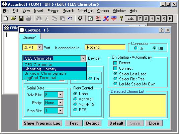The width and height of the screenshot is (179, 134).
Task: Open the Edit menu
Action: tap(15, 11)
